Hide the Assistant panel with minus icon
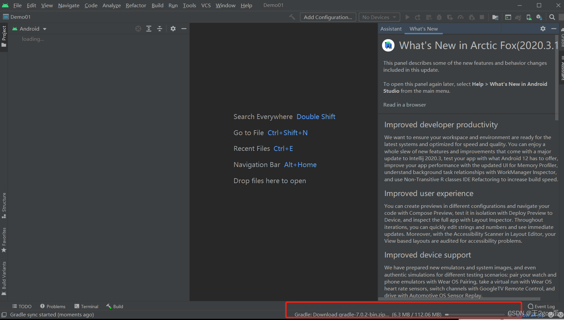The image size is (564, 320). pos(553,29)
